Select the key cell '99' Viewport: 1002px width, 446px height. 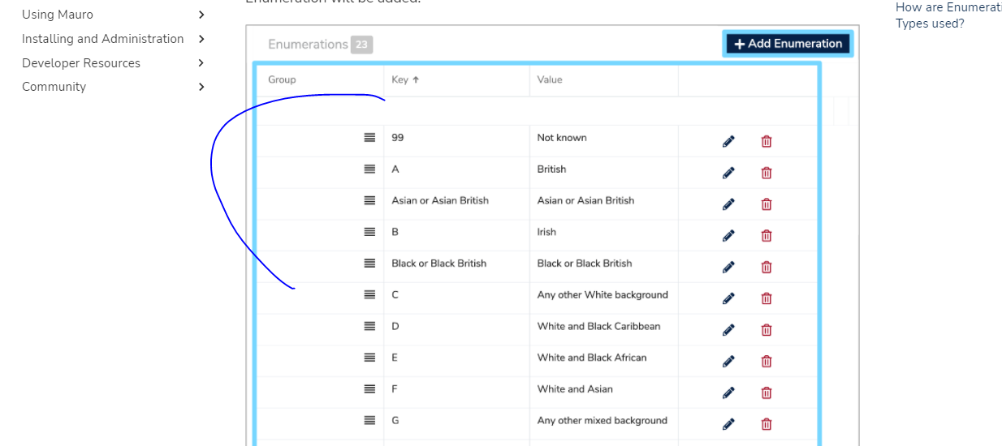[397, 138]
